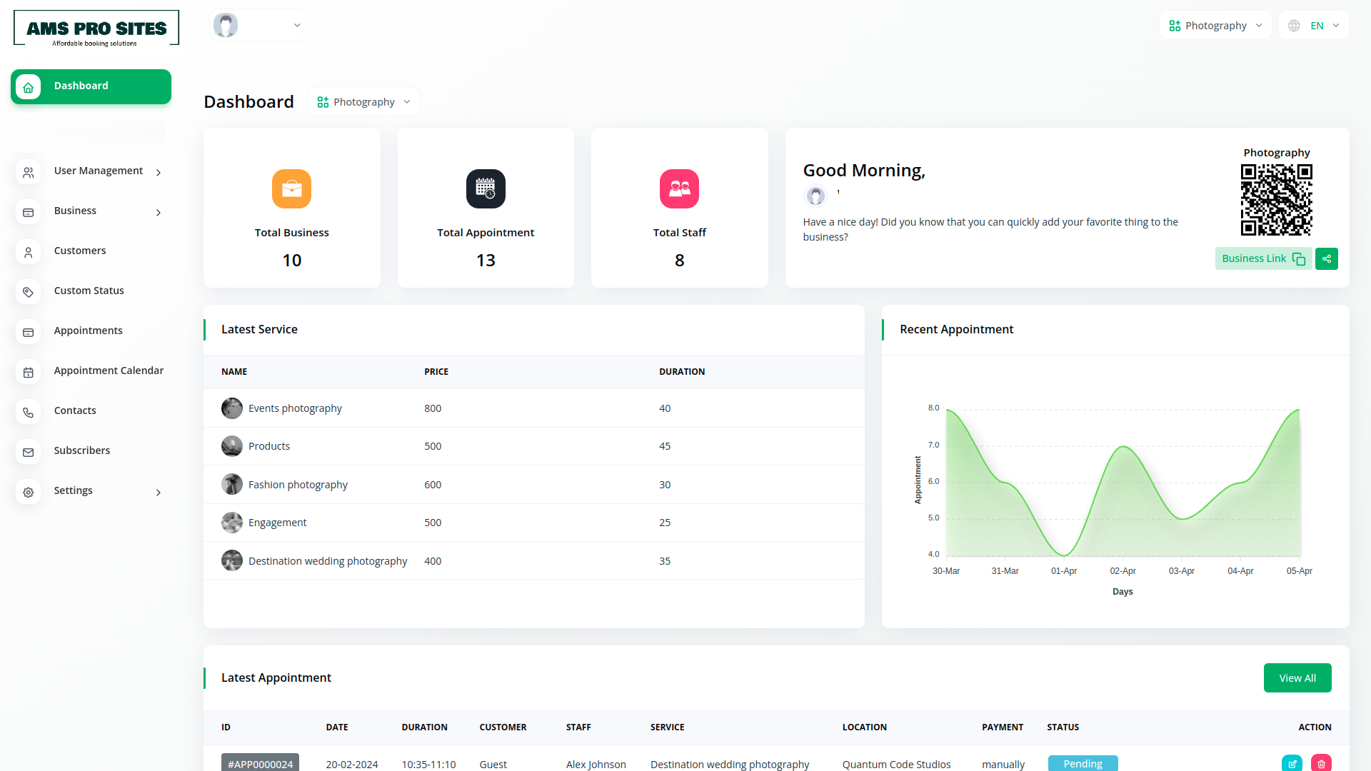Image resolution: width=1371 pixels, height=771 pixels.
Task: Copy the Business Link
Action: [1262, 258]
